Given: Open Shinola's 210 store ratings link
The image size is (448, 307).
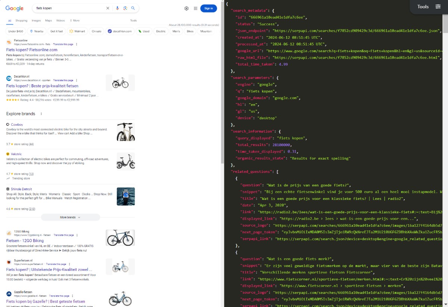Looking at the screenshot, I should coord(32,209).
